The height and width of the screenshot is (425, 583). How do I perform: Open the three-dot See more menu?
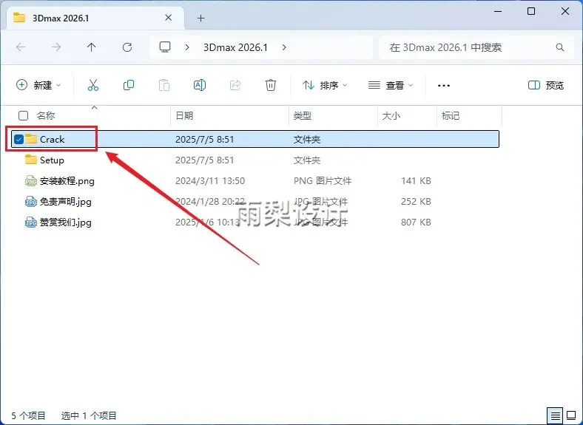444,86
